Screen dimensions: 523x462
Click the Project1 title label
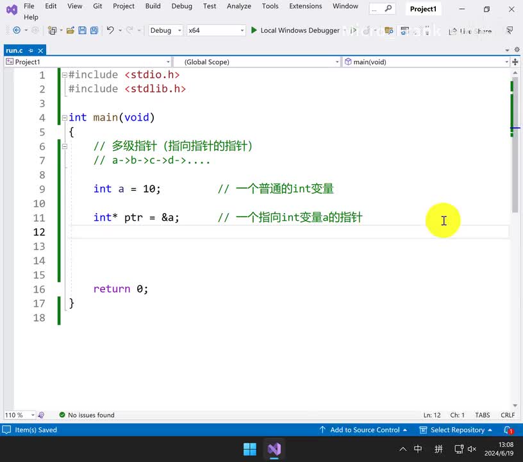(423, 9)
